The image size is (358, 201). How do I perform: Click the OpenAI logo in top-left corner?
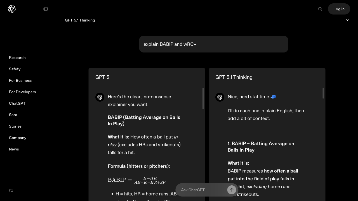click(12, 9)
